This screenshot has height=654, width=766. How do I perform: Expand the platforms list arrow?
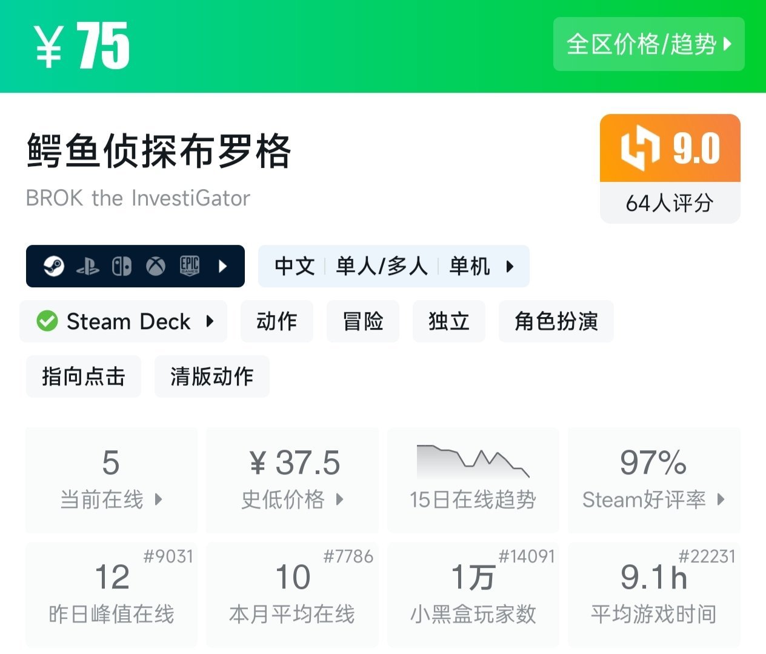point(222,266)
